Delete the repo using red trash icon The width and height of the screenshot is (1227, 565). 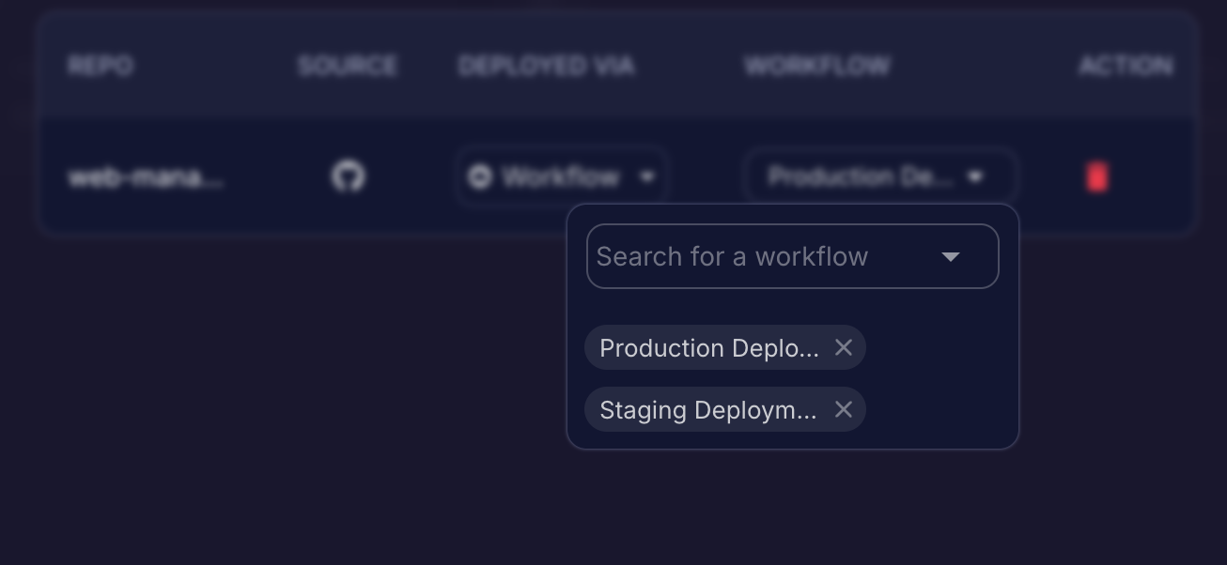pos(1096,176)
